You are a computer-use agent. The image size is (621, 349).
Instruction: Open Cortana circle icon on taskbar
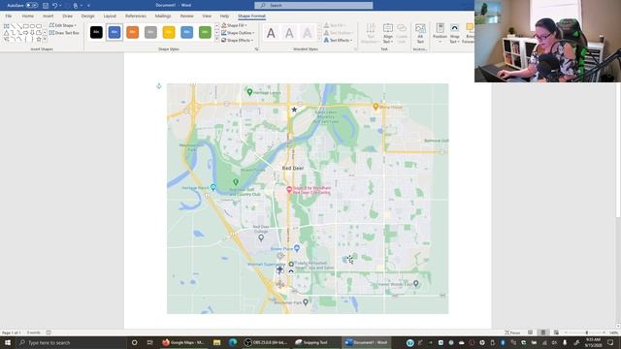[134, 342]
